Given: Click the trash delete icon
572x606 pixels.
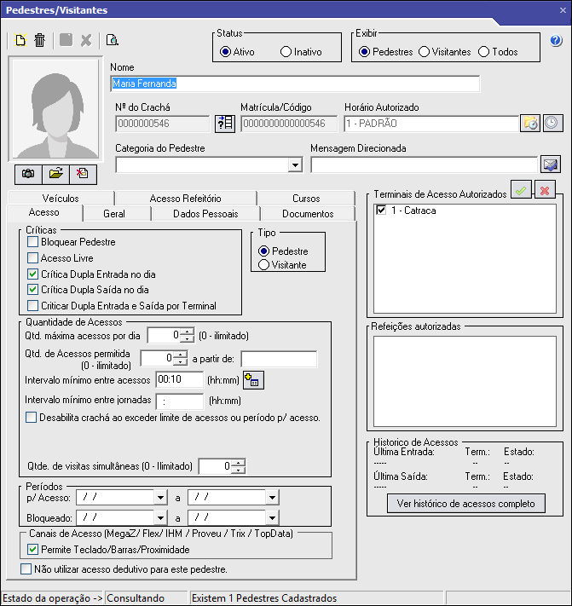Looking at the screenshot, I should pos(39,40).
